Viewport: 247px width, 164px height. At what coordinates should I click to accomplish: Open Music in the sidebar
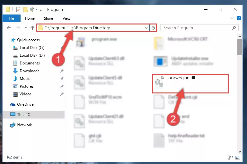[25, 79]
